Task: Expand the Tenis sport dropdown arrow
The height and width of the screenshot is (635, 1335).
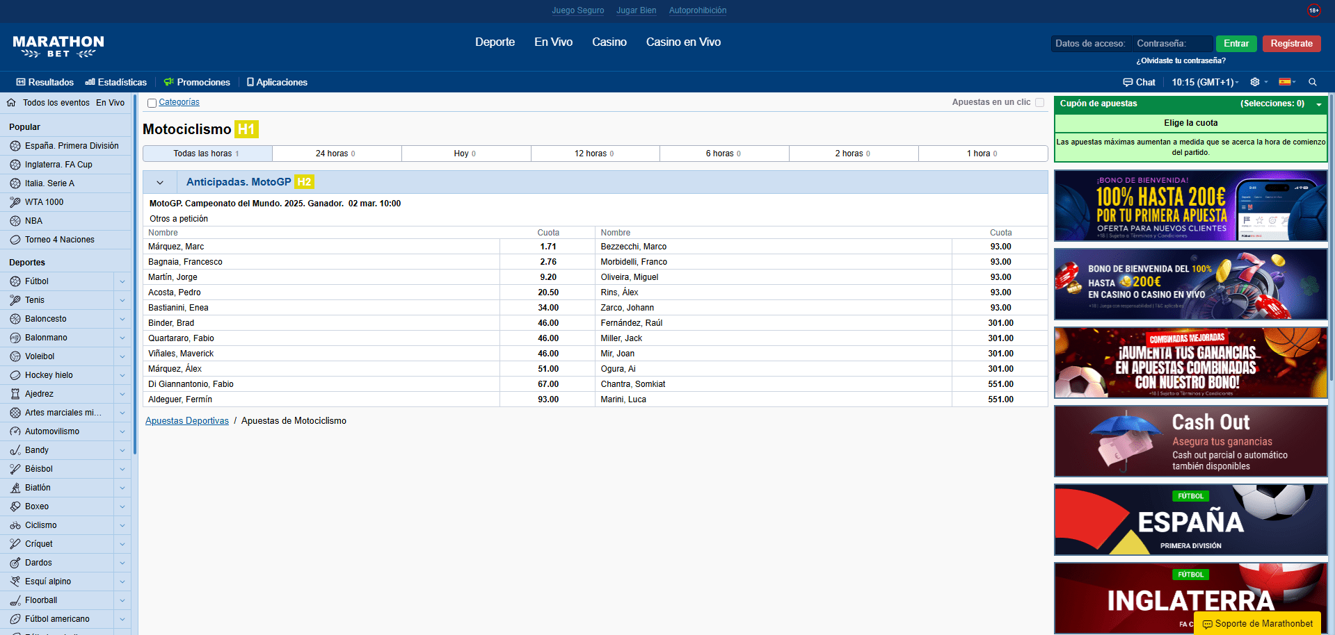Action: 122,300
